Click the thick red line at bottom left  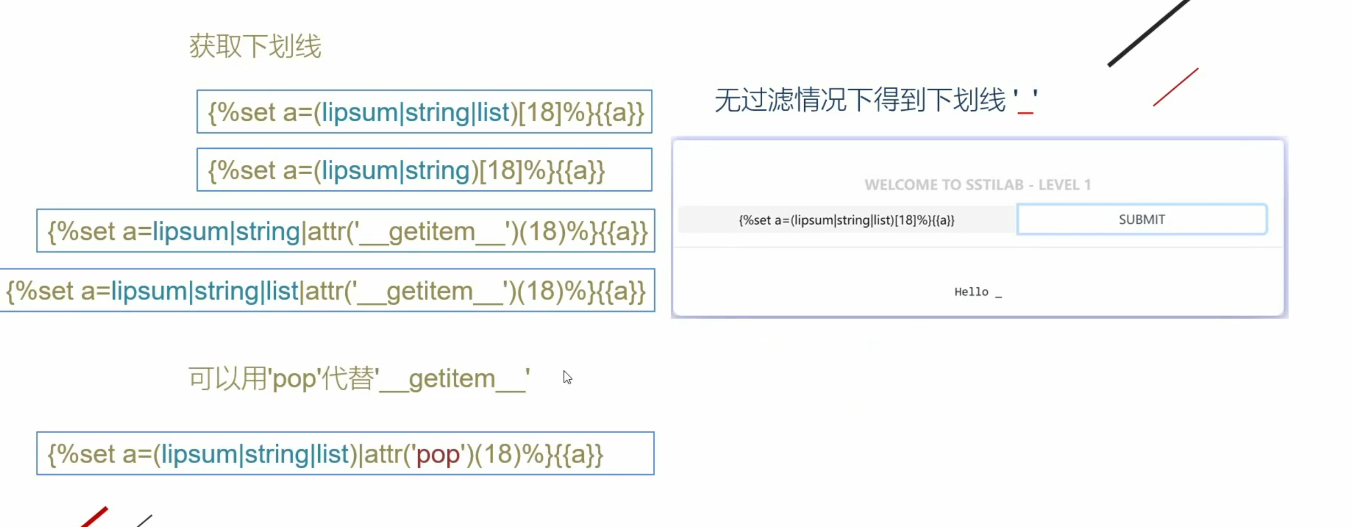point(95,517)
